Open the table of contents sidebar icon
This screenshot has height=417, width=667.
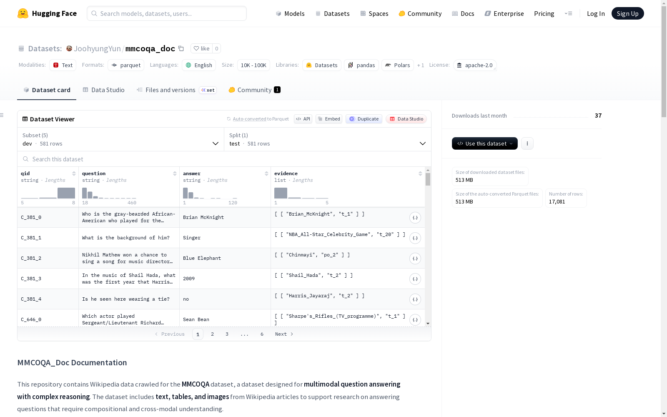pos(2,115)
